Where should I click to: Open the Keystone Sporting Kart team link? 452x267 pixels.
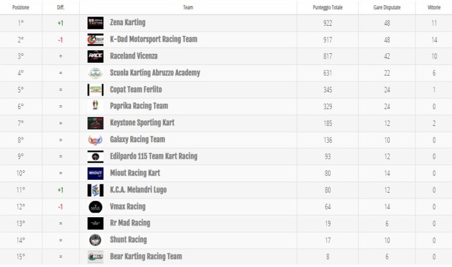(x=142, y=123)
